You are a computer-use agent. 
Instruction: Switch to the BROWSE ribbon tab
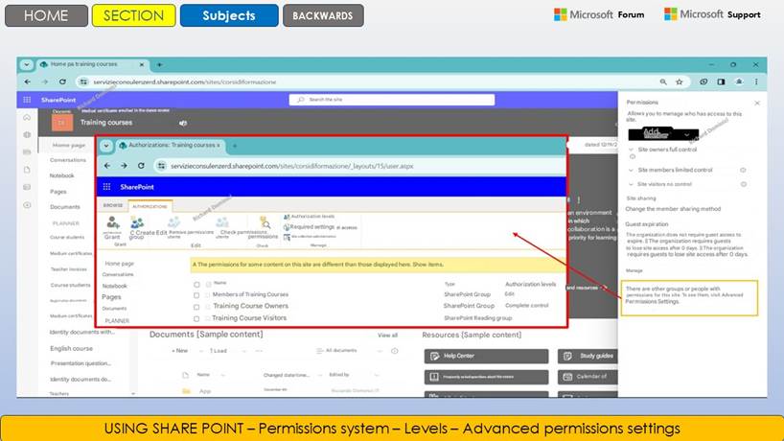tap(113, 205)
